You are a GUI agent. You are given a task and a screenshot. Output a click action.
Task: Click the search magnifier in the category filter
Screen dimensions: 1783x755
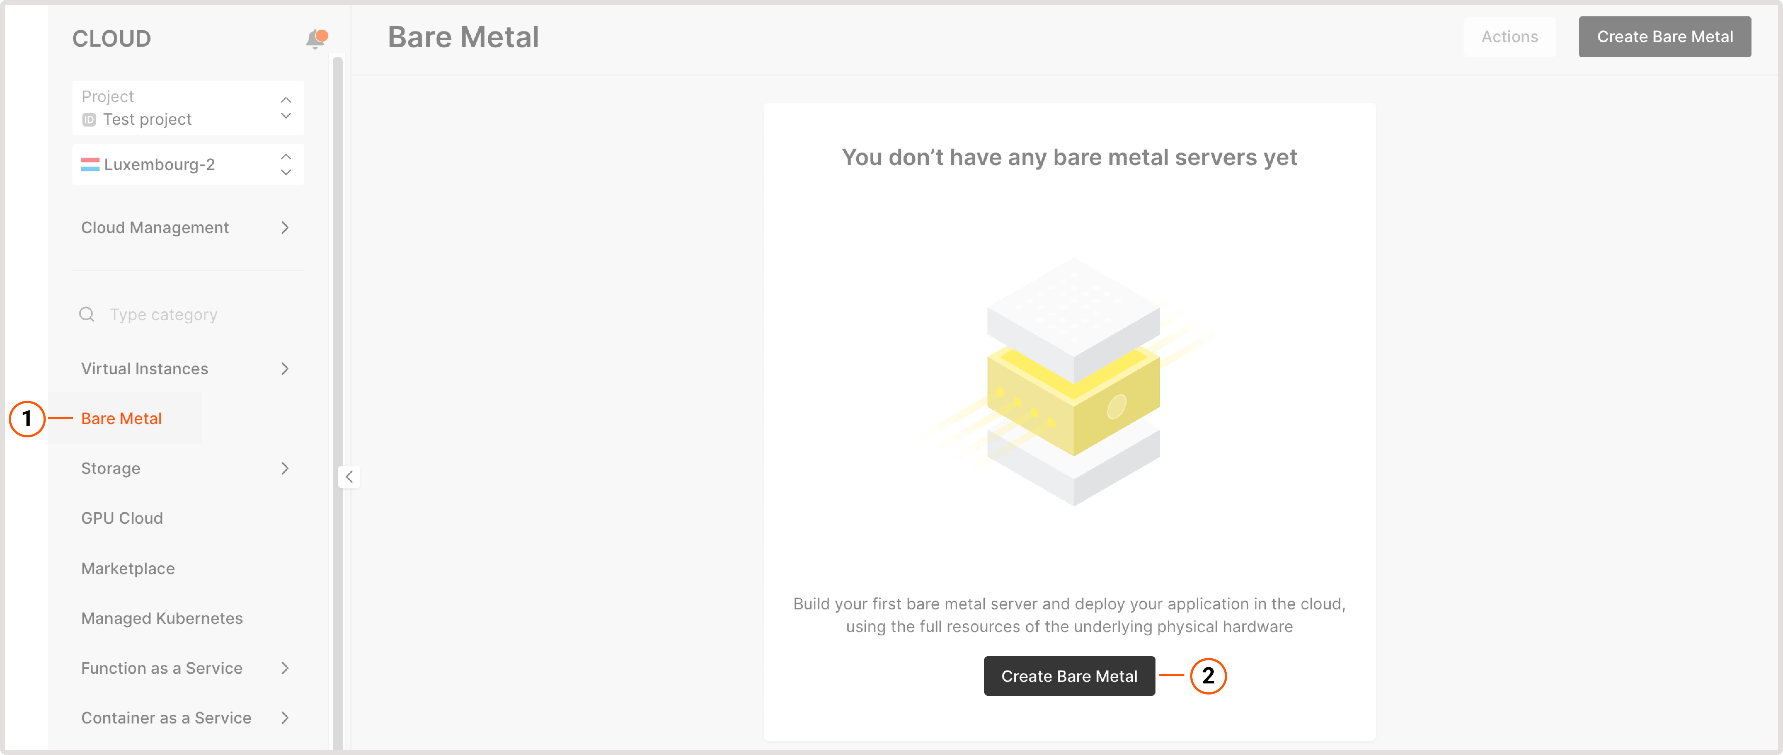coord(87,314)
